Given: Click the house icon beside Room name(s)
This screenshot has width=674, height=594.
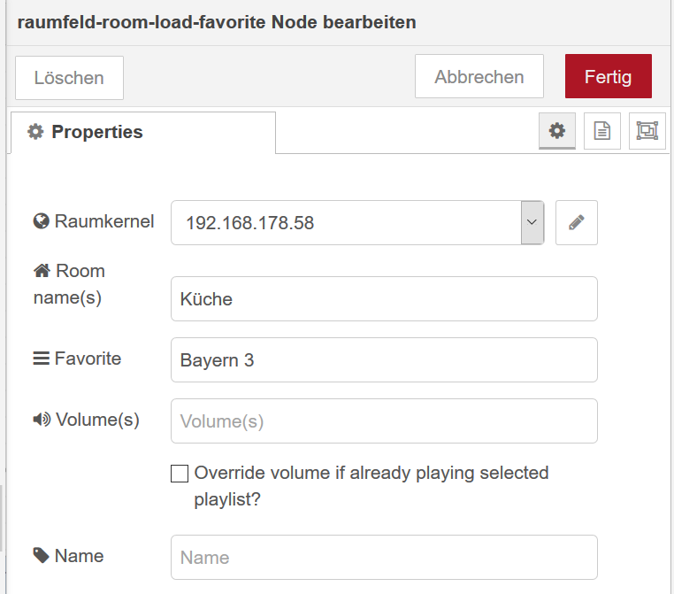Looking at the screenshot, I should pos(42,271).
